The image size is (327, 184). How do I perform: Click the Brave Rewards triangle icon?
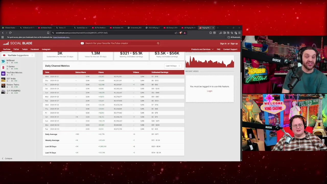184,33
